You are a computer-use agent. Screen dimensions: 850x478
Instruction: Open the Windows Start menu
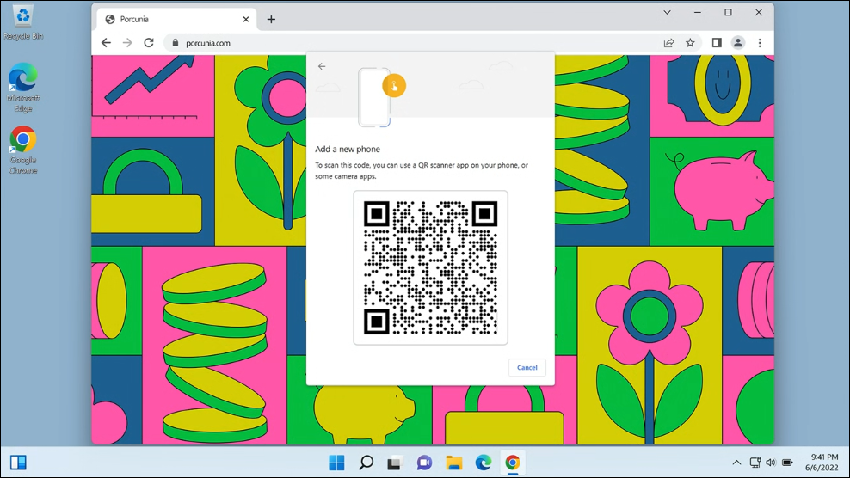coord(336,463)
